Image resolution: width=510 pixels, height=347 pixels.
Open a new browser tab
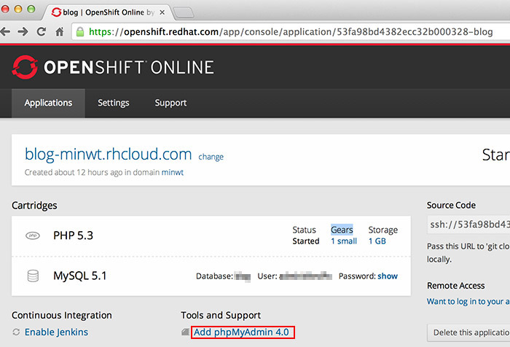click(x=183, y=13)
